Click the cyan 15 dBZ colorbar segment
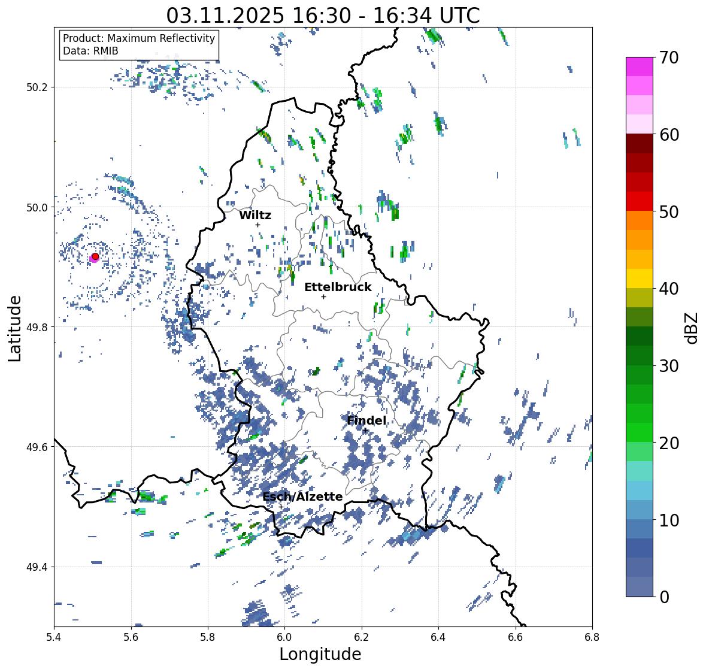Viewport: 706px width, 669px height. [x=640, y=471]
